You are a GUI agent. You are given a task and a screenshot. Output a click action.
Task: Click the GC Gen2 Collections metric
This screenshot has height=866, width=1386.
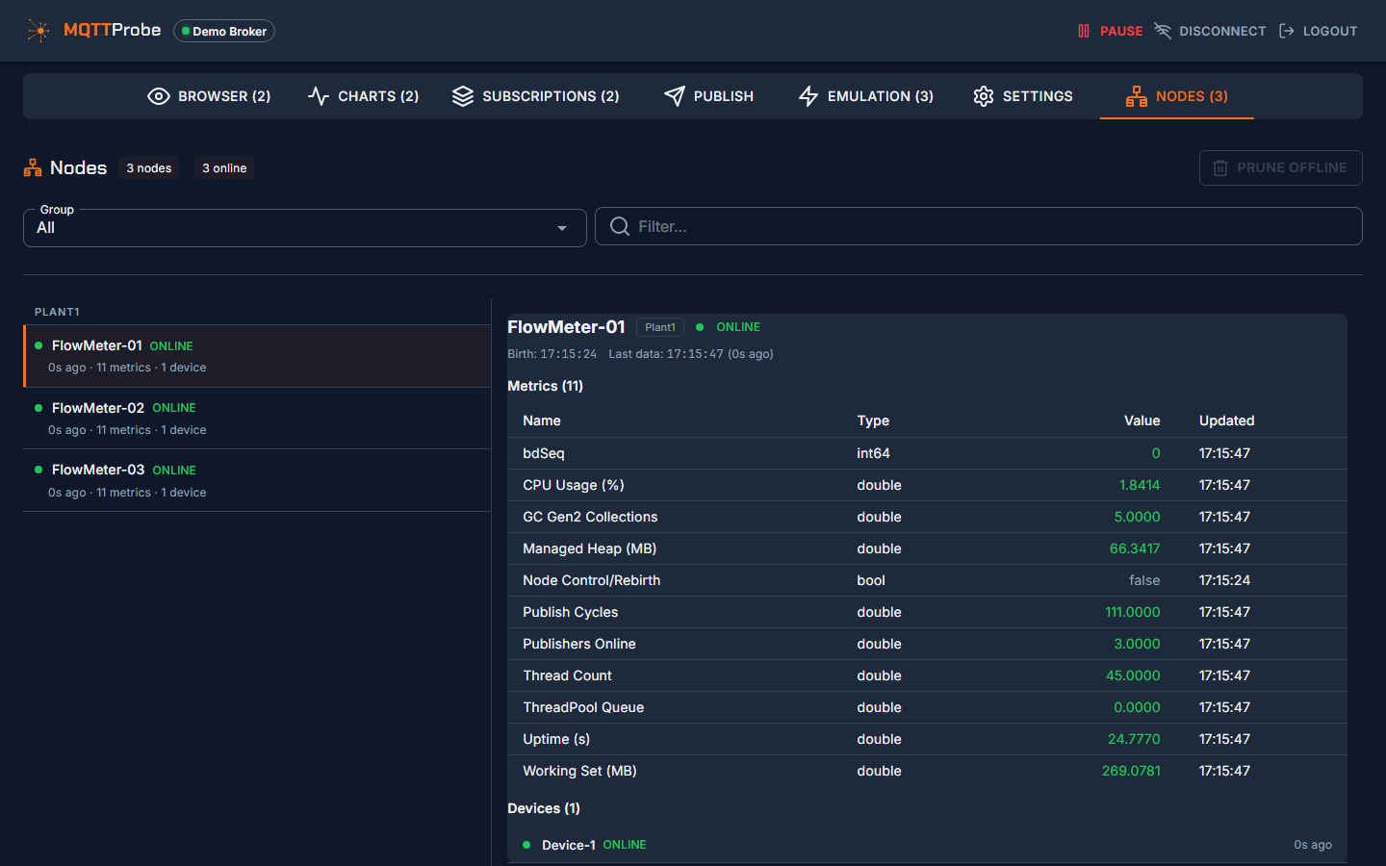[x=590, y=517]
